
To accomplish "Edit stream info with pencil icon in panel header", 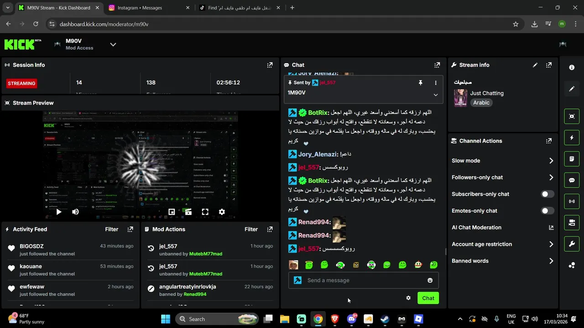I will click(535, 65).
